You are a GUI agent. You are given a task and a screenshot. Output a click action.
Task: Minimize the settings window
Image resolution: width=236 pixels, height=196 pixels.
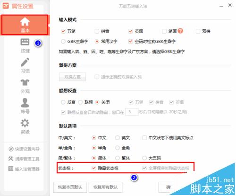221,6
